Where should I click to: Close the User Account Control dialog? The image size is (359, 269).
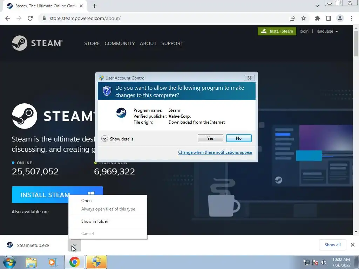click(x=249, y=78)
